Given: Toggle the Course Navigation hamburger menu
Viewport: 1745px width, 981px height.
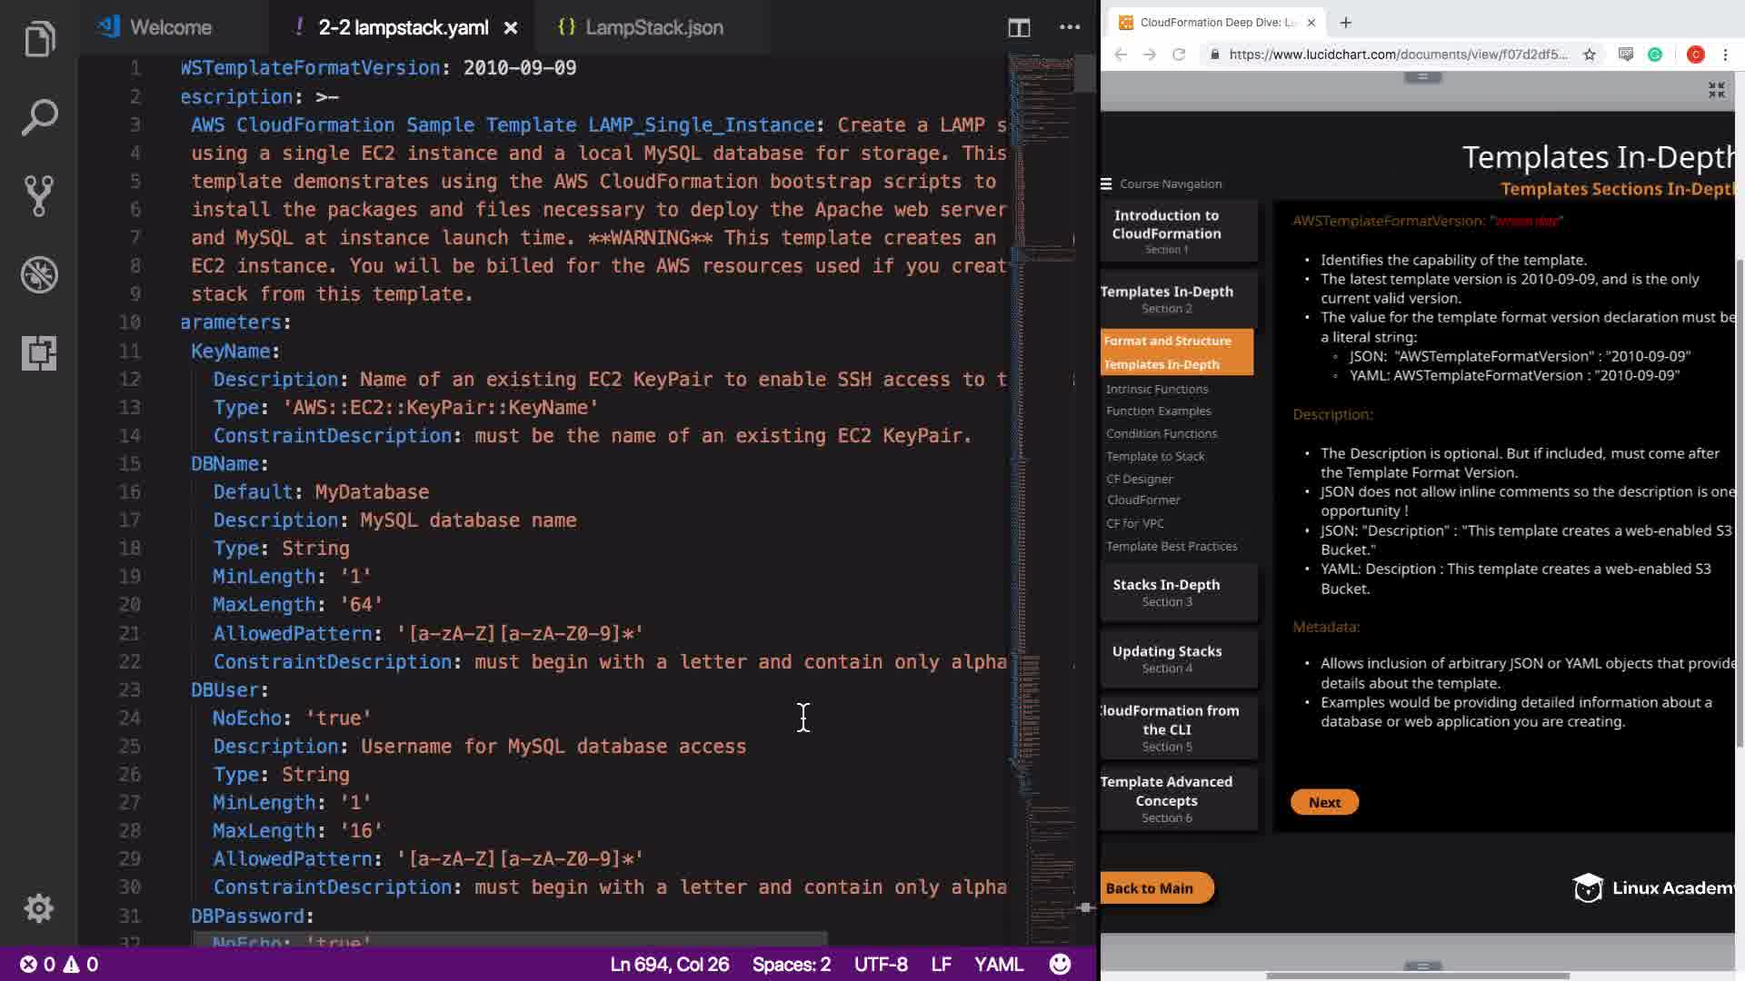Looking at the screenshot, I should [1106, 183].
